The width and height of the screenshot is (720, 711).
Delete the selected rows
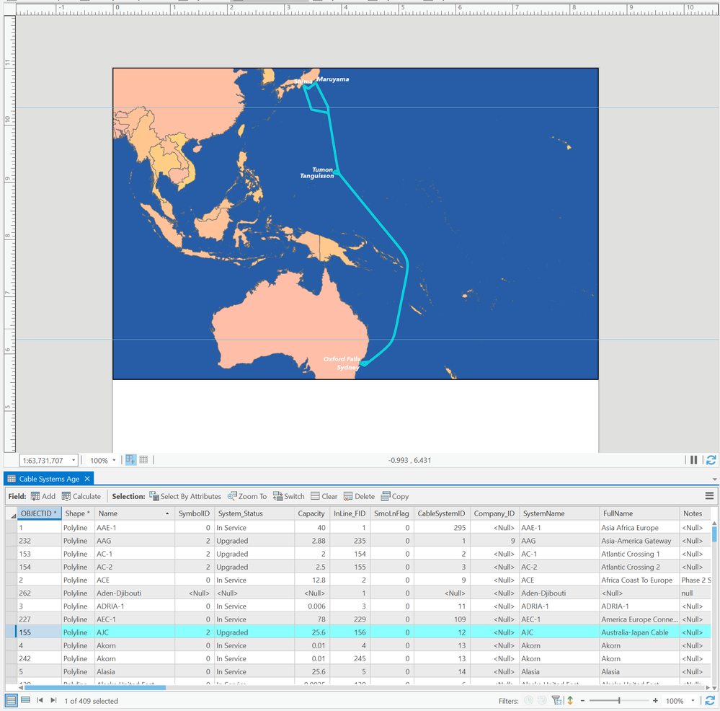click(359, 496)
